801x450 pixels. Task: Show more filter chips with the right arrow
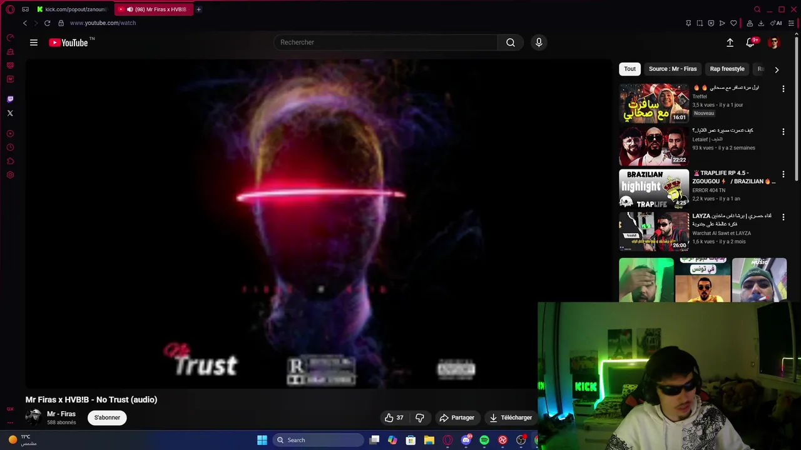pyautogui.click(x=777, y=69)
